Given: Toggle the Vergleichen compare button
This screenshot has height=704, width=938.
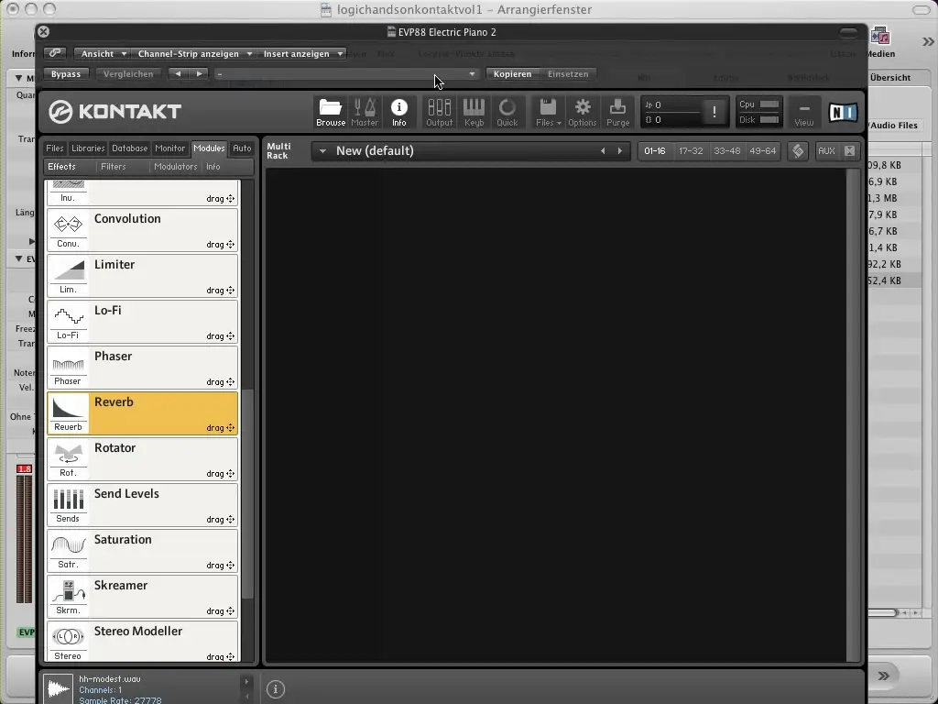Looking at the screenshot, I should 128,74.
